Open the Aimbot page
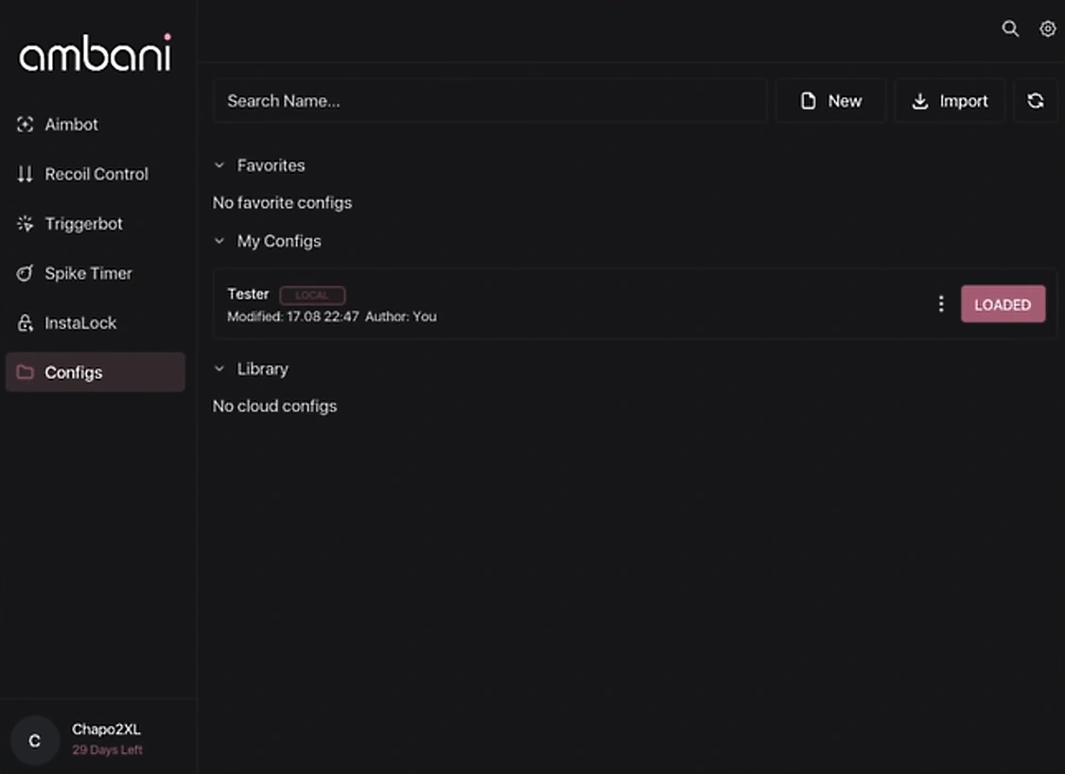This screenshot has height=774, width=1065. point(96,124)
